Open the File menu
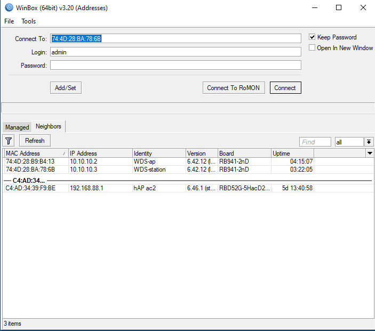 (9, 21)
